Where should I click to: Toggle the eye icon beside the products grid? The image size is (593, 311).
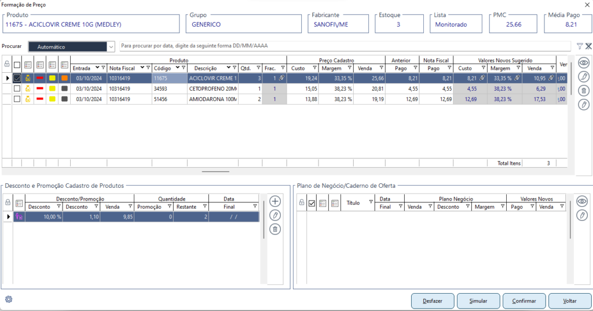(x=584, y=63)
